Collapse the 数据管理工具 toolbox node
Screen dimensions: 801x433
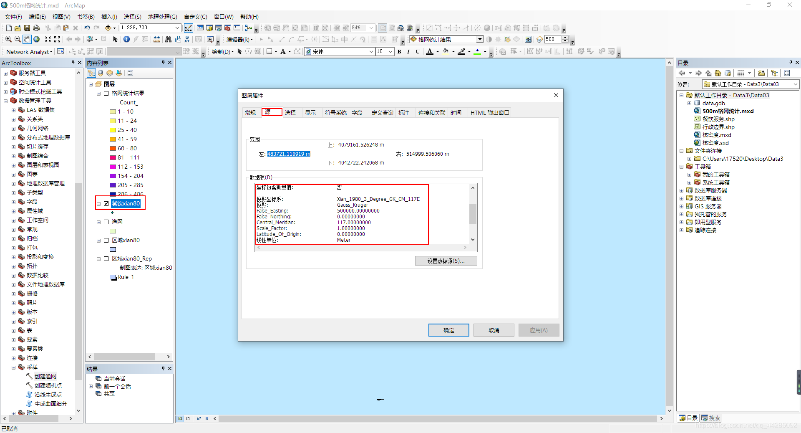tap(5, 101)
